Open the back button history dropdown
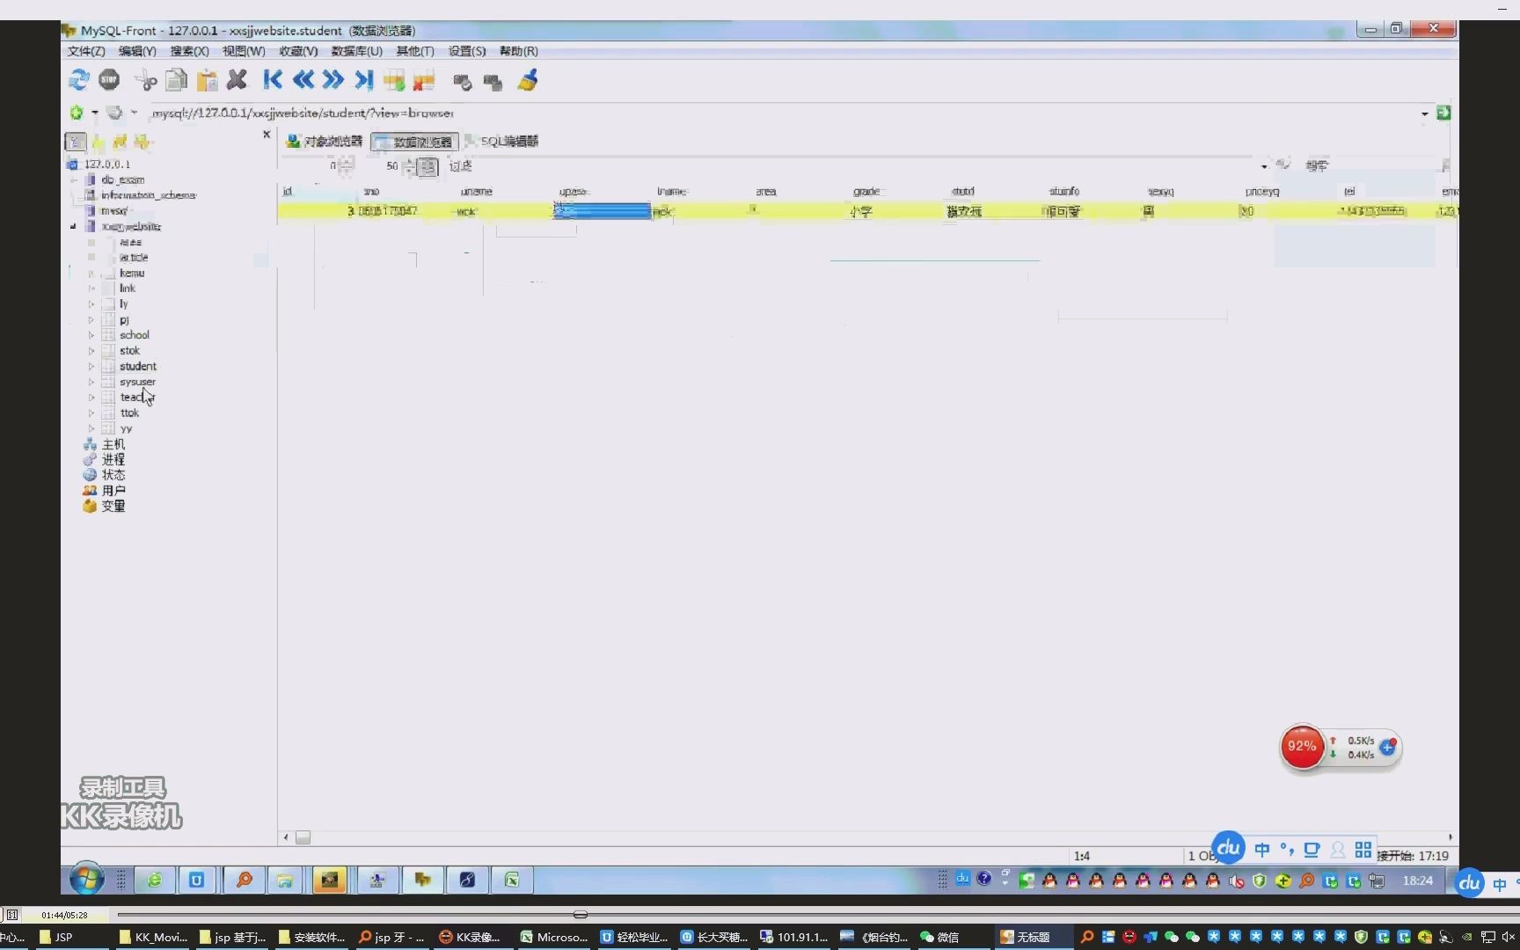 95,113
